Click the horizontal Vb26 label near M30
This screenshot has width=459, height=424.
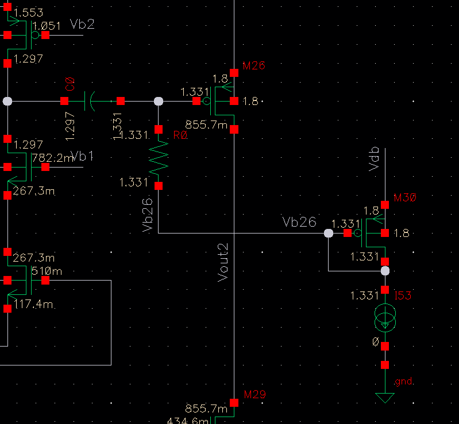point(299,222)
